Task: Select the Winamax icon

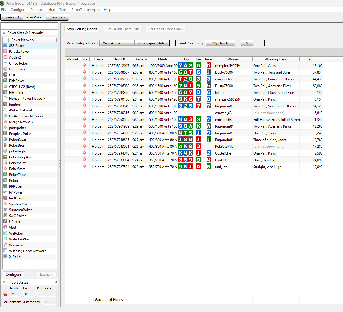Action: coord(6,245)
